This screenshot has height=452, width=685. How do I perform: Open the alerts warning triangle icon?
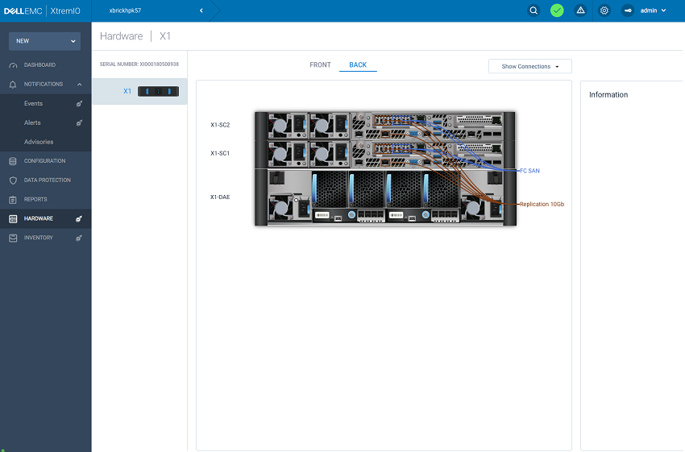[580, 10]
